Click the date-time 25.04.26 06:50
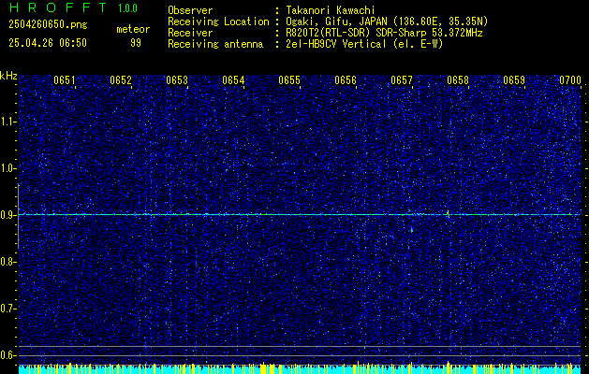This screenshot has width=589, height=374. (x=48, y=43)
